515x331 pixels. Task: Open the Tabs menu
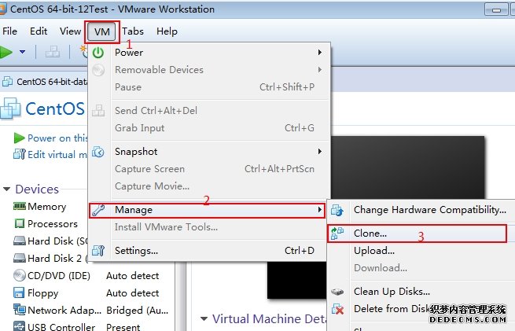pos(133,31)
